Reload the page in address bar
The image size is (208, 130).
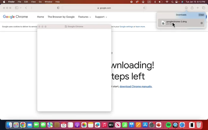coord(144,8)
